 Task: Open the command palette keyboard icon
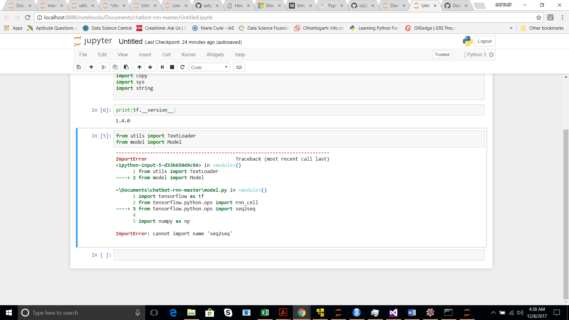pos(239,67)
